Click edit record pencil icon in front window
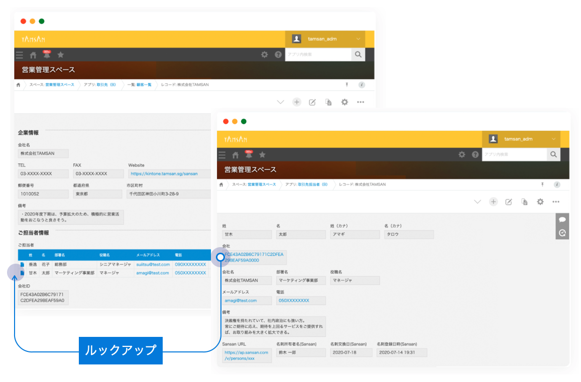This screenshot has height=382, width=581. [508, 202]
